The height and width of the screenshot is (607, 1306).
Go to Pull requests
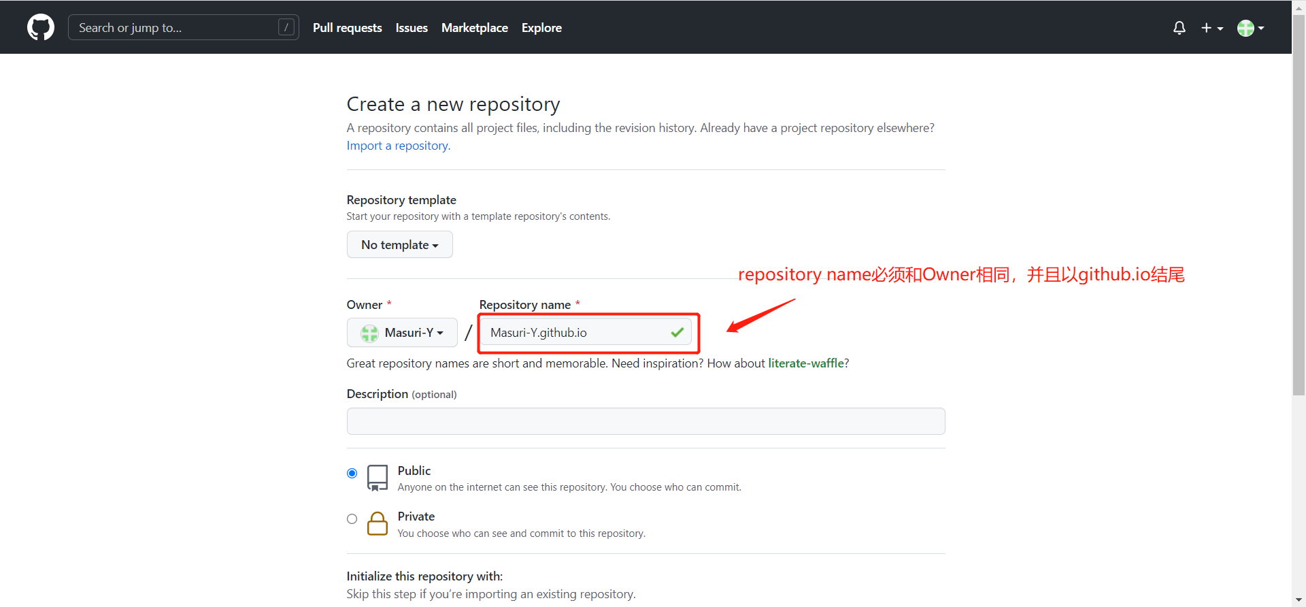click(347, 28)
